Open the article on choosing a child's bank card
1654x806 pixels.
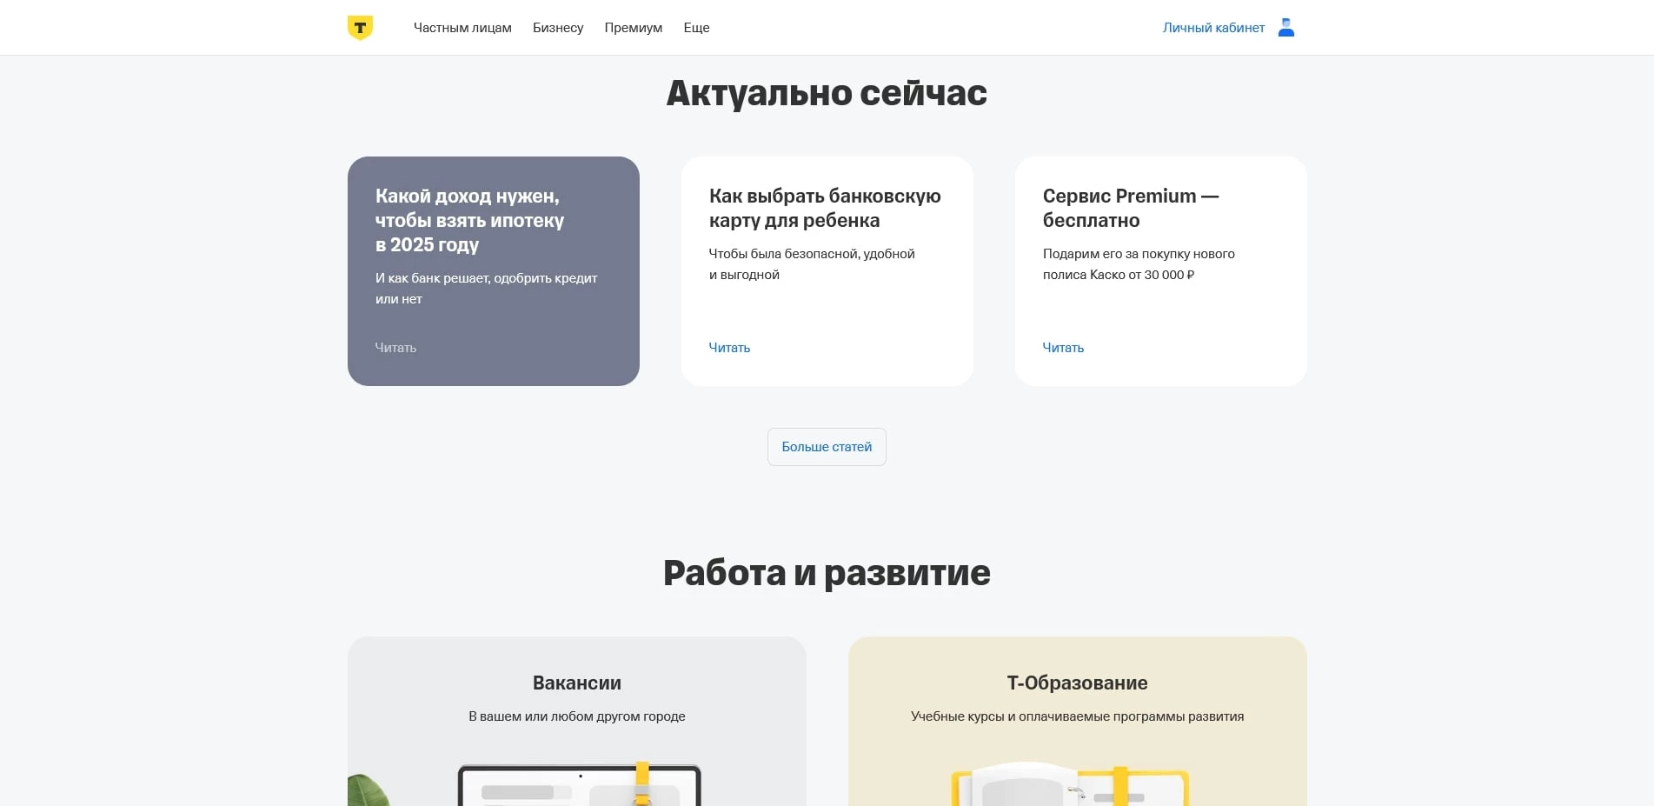pyautogui.click(x=825, y=208)
